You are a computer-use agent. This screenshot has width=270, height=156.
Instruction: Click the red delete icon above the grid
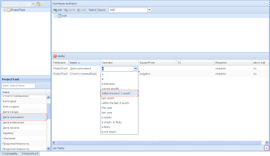point(55,56)
